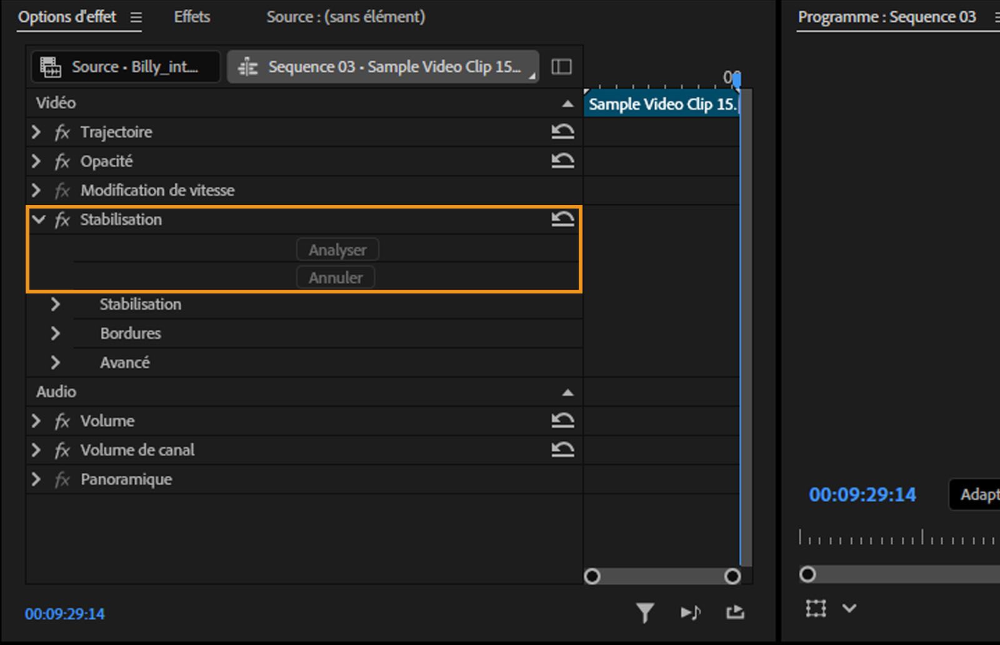The width and height of the screenshot is (1000, 645).
Task: Click the blue 00:09:29:14 timecode field
Action: tap(64, 614)
